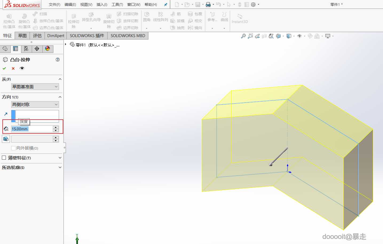Toggle the draft on/off button
383x244 pixels.
pyautogui.click(x=6, y=139)
